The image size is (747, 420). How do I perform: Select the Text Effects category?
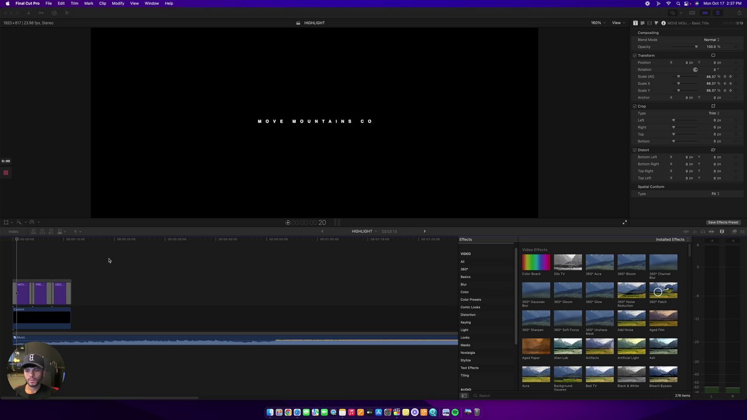(469, 368)
